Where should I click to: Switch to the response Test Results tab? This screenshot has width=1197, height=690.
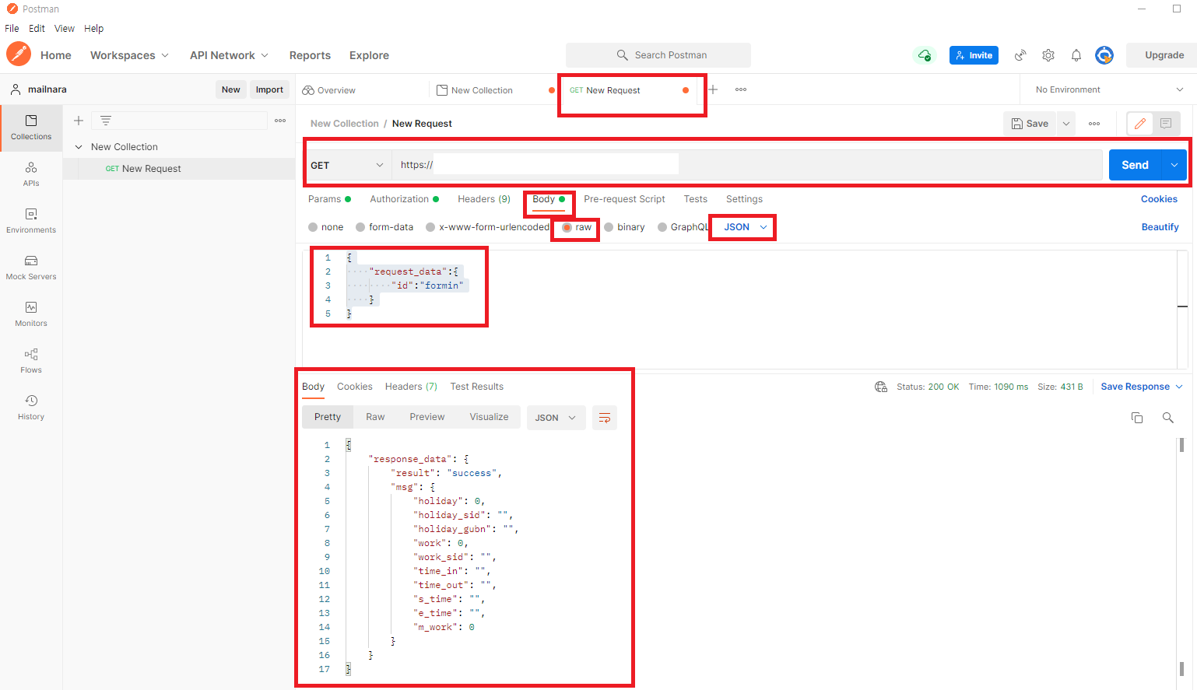tap(476, 387)
